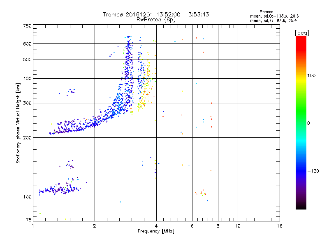Image resolution: width=329 pixels, height=246 pixels.
Task: Click the x-axis tick label '4'
Action: click(156, 226)
